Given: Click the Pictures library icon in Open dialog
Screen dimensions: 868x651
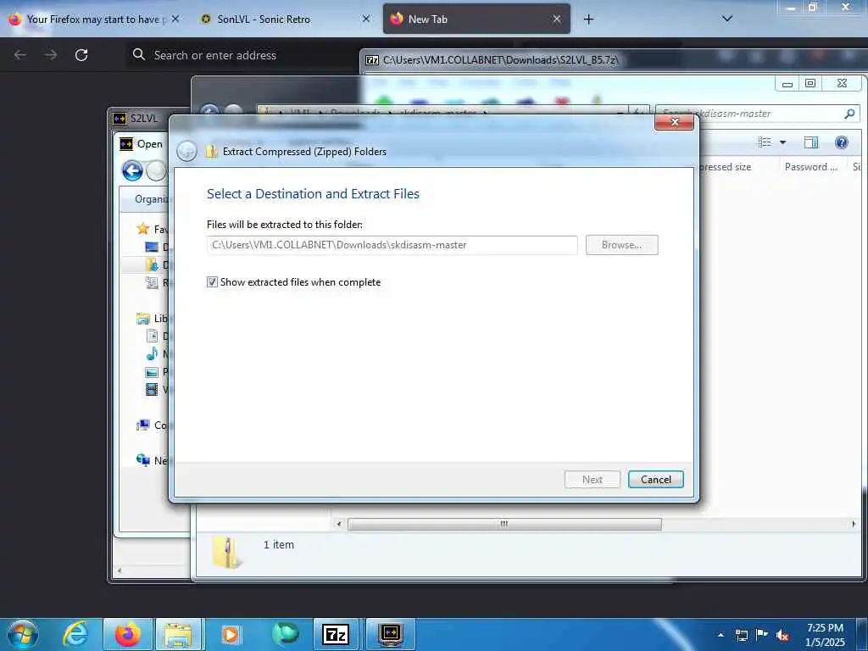Looking at the screenshot, I should 152,371.
